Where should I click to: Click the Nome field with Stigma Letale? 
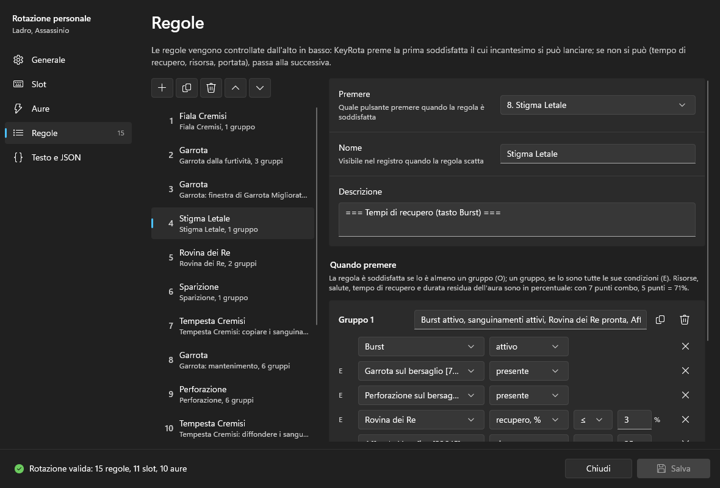[x=597, y=154]
